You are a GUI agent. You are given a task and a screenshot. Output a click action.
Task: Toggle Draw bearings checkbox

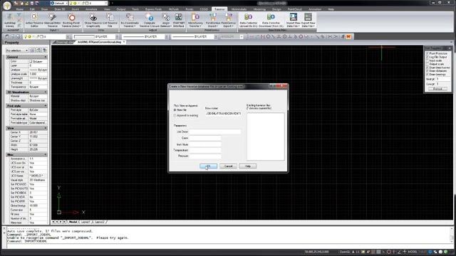(427, 75)
